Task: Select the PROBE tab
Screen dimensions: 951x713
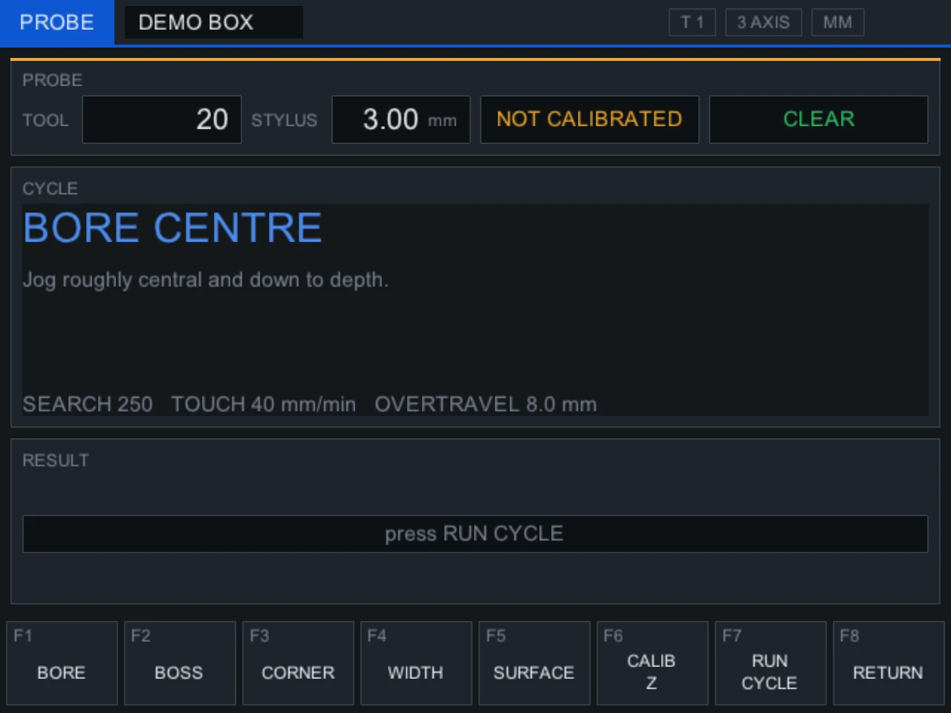Action: pos(56,22)
